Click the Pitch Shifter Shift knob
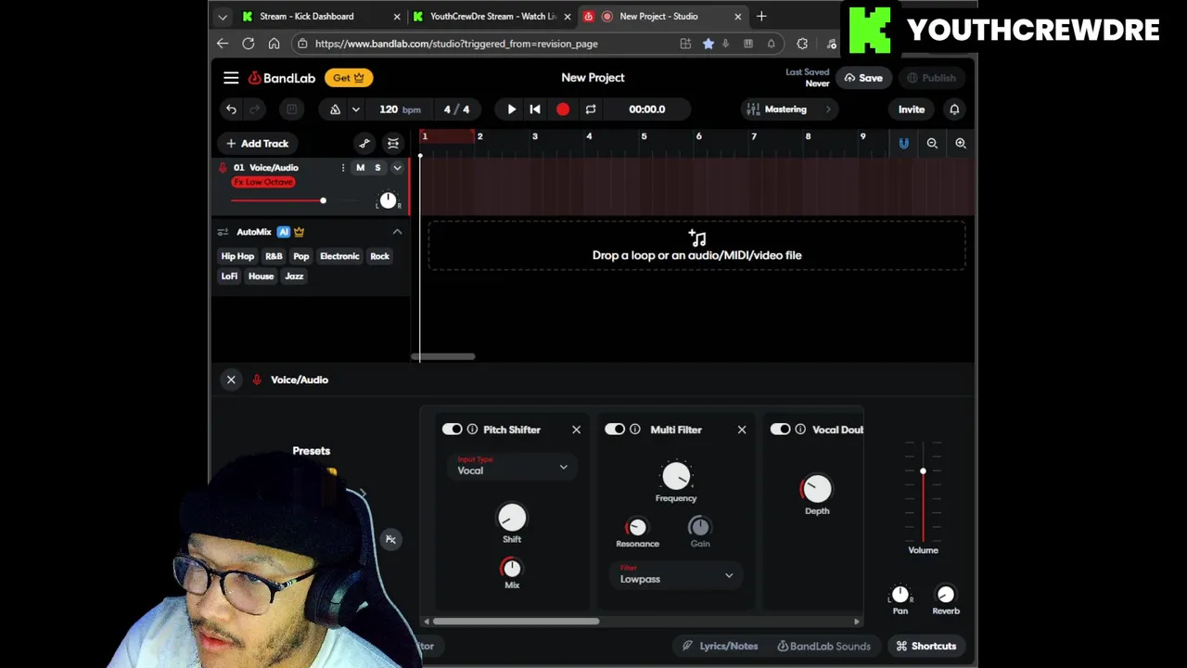 pos(512,518)
